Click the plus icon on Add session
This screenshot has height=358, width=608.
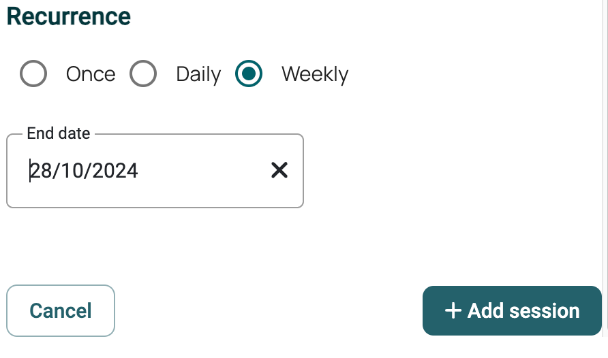point(453,311)
